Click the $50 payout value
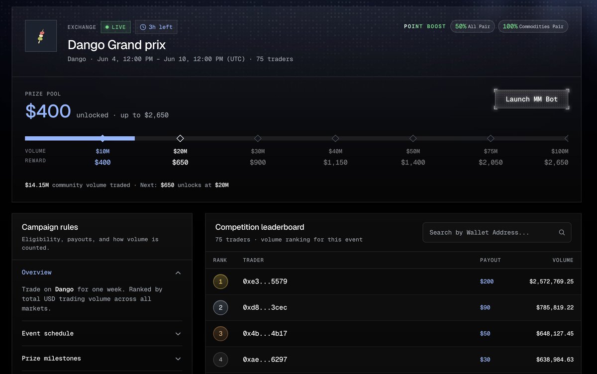This screenshot has width=597, height=374. pos(485,333)
